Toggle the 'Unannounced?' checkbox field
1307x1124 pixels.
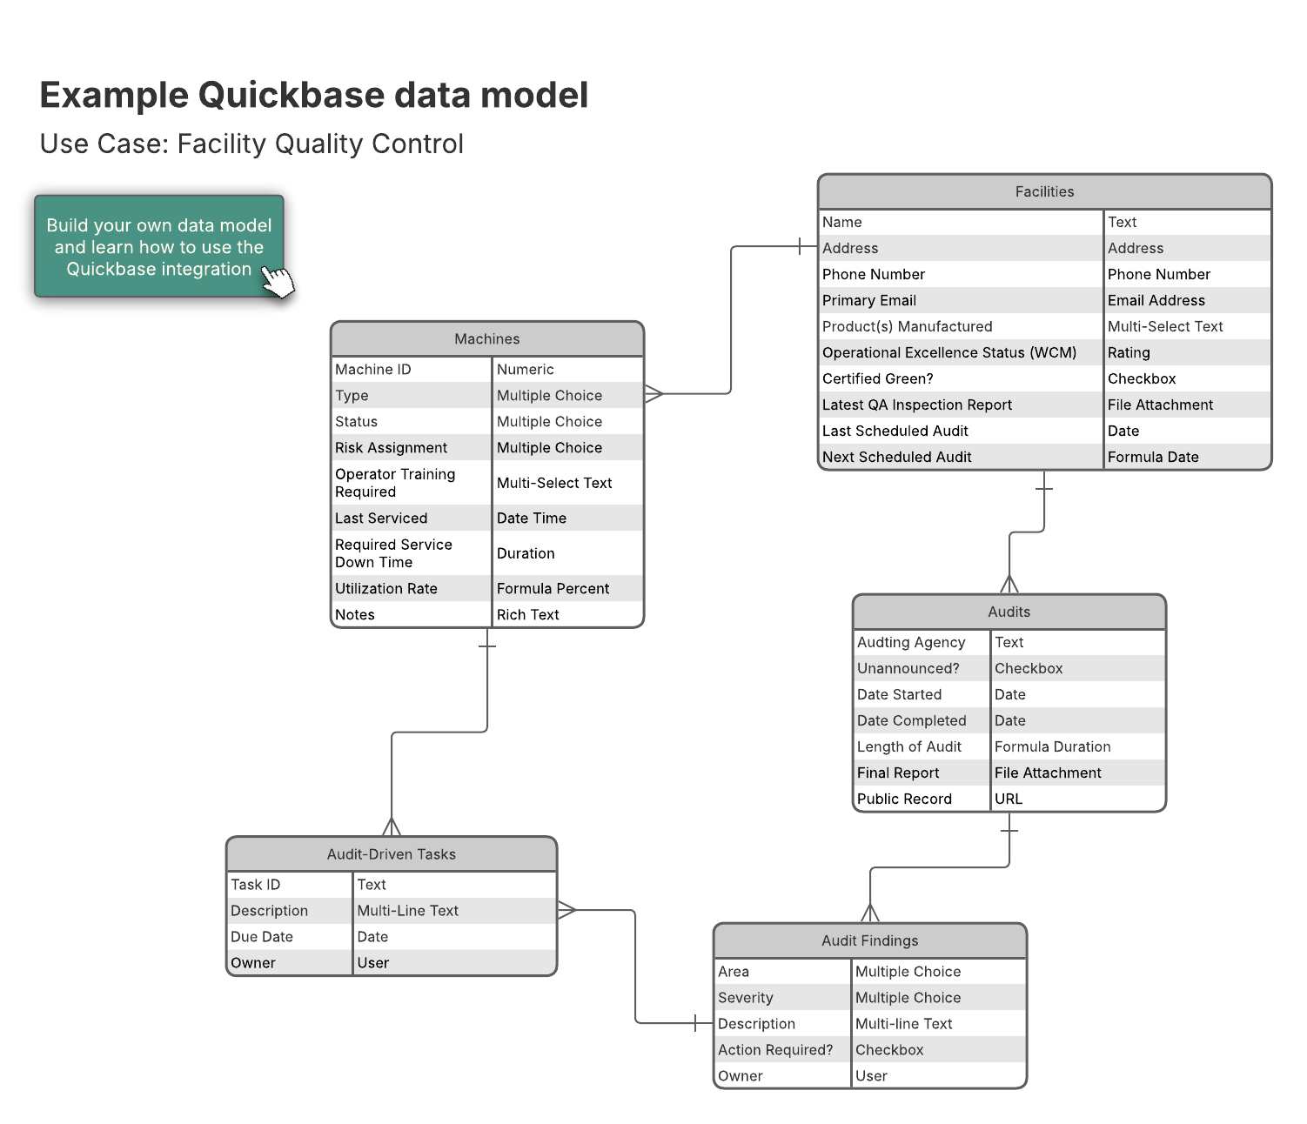908,668
